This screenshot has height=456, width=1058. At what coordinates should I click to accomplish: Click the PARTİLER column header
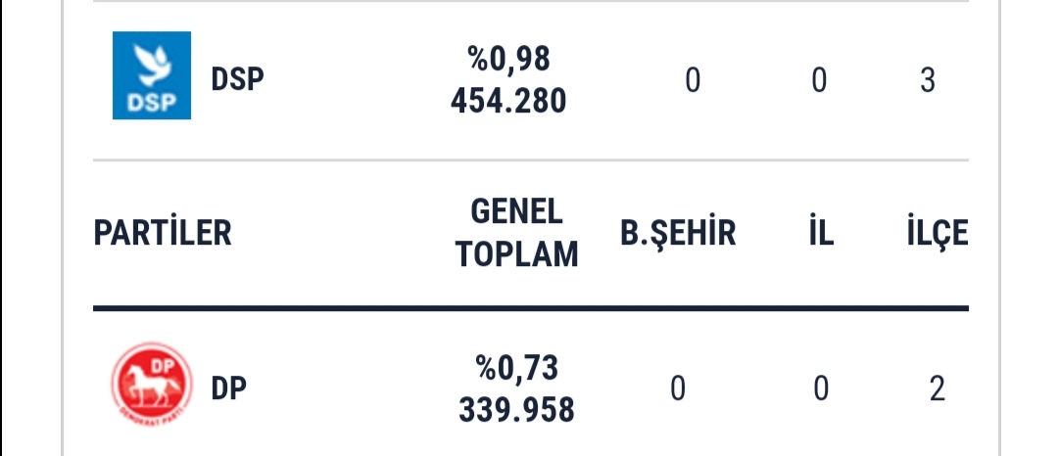tap(163, 233)
